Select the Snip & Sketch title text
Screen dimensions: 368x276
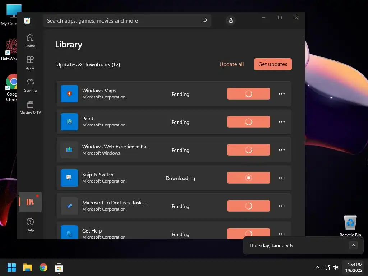[98, 175]
